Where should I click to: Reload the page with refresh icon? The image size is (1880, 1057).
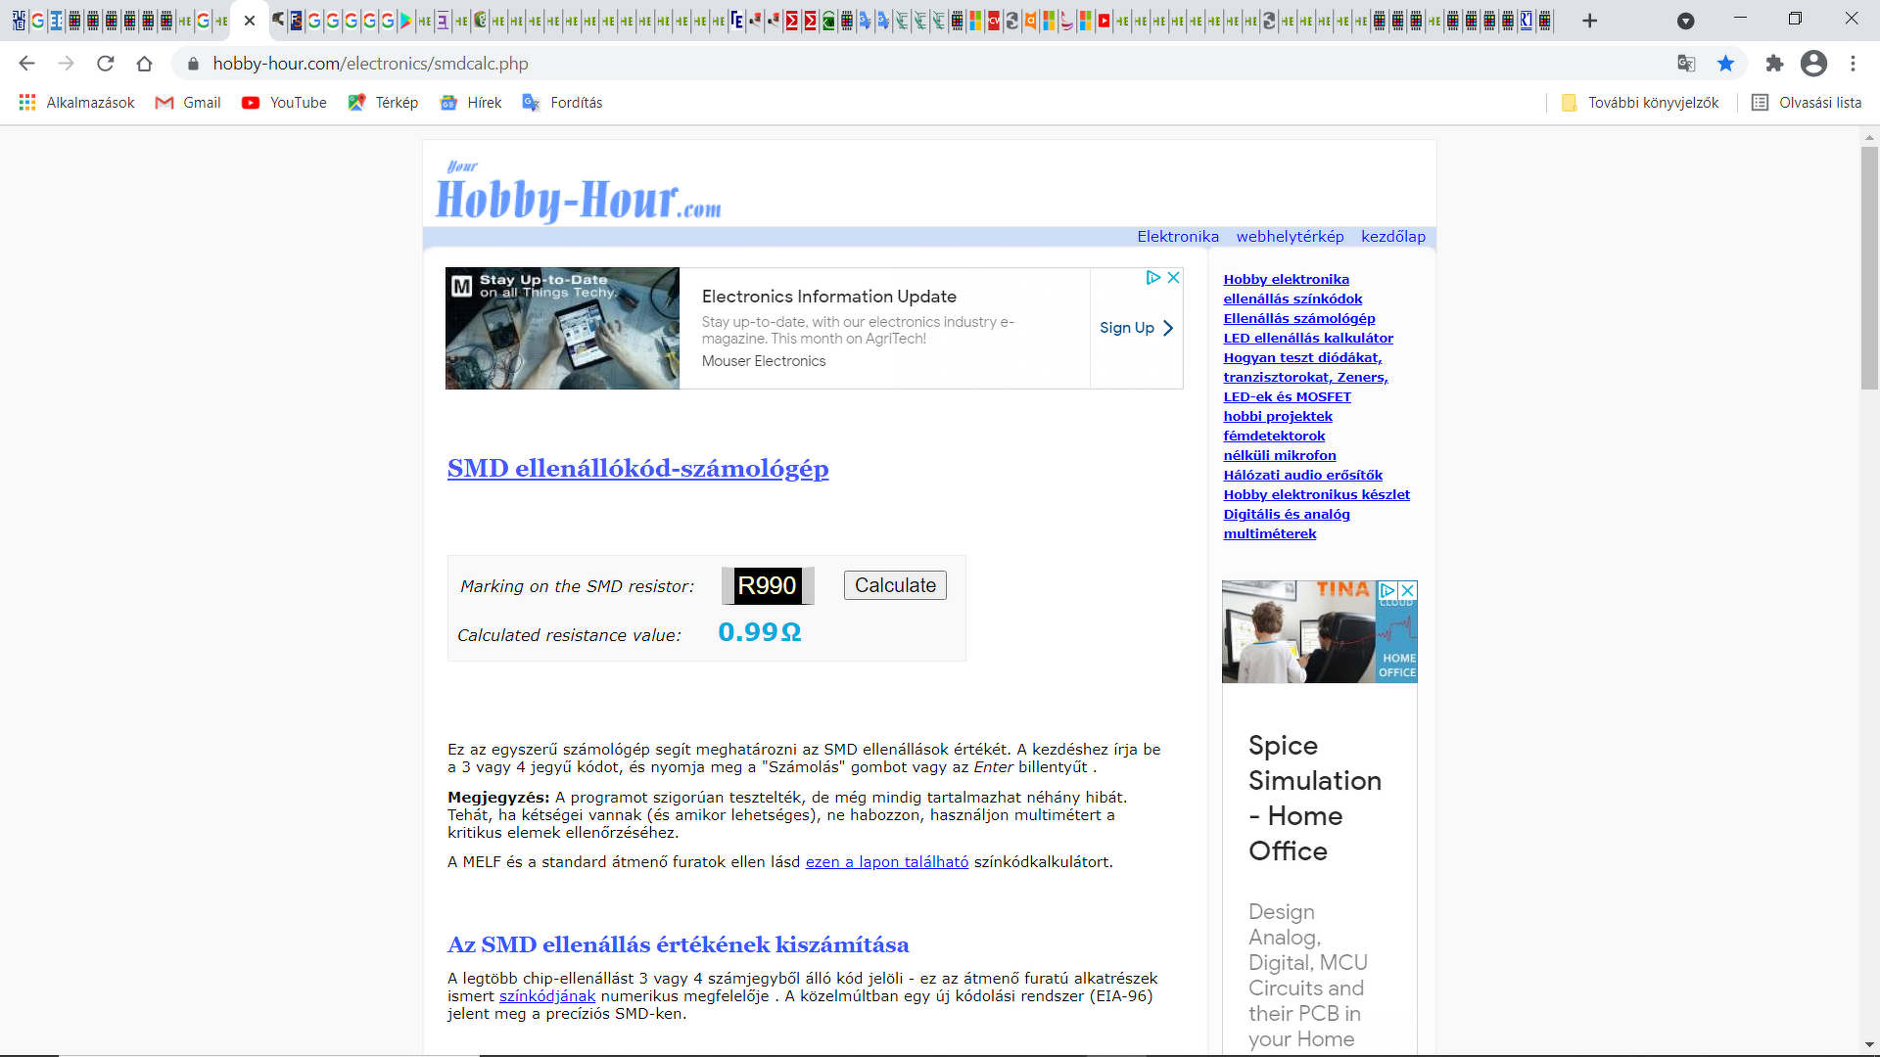[x=105, y=64]
